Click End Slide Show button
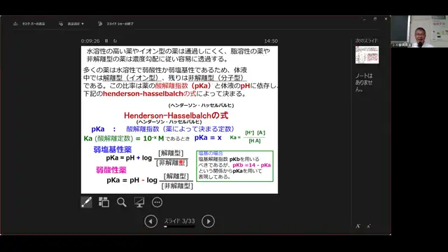Viewport: 448px width, 252px height. [115, 24]
